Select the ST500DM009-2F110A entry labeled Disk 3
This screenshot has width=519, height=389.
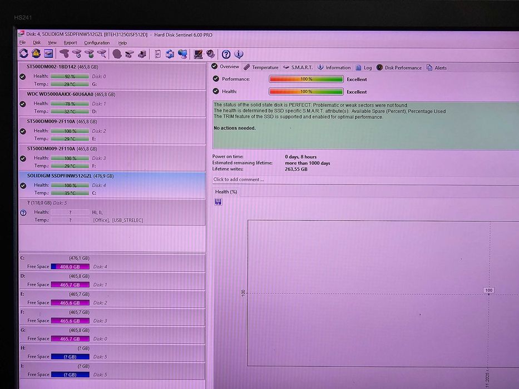(x=112, y=157)
